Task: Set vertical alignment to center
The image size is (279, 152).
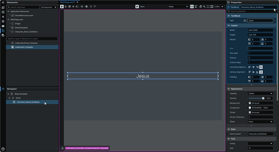Action: pyautogui.click(x=253, y=72)
